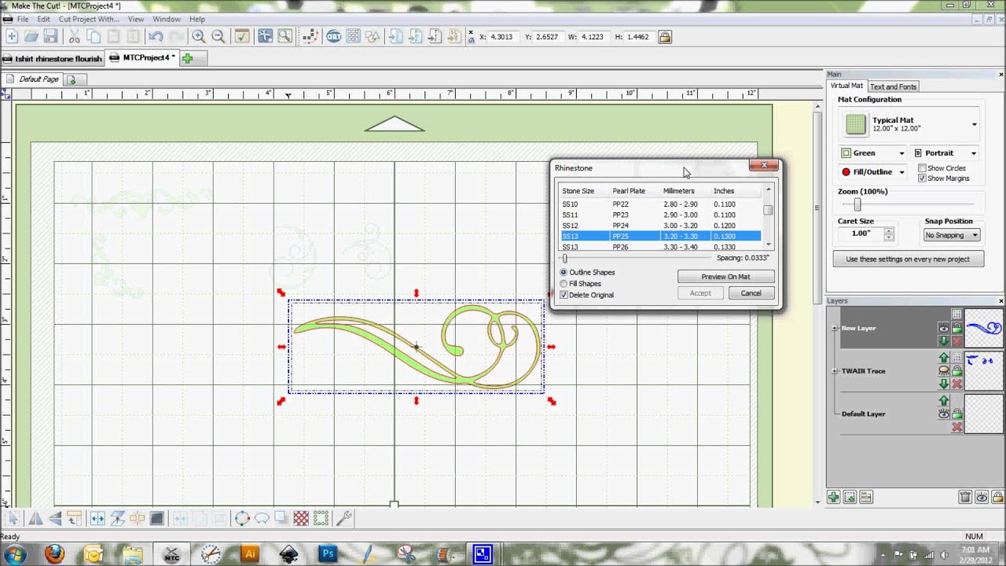Viewport: 1006px width, 566px height.
Task: Click Cancel in the Rhinestone dialog
Action: point(751,293)
